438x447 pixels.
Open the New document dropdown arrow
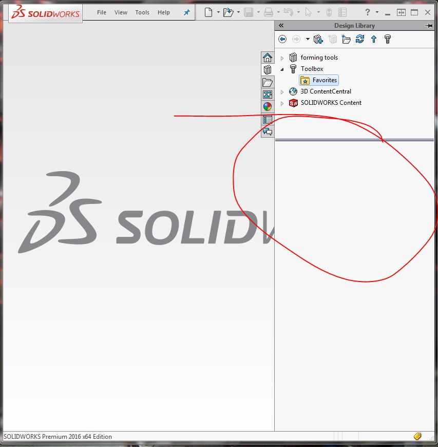pos(218,12)
